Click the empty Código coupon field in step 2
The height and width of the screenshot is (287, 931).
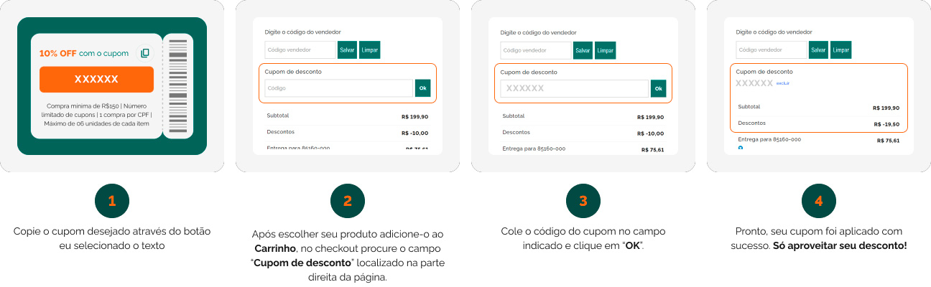pos(339,88)
